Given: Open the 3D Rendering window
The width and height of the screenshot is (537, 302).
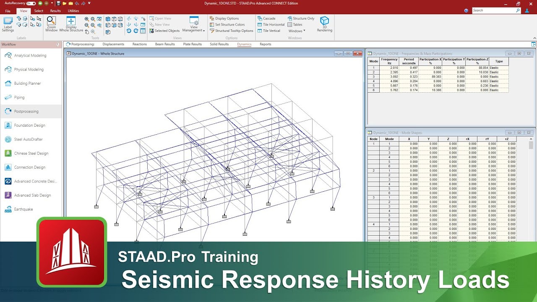Looking at the screenshot, I should point(324,24).
